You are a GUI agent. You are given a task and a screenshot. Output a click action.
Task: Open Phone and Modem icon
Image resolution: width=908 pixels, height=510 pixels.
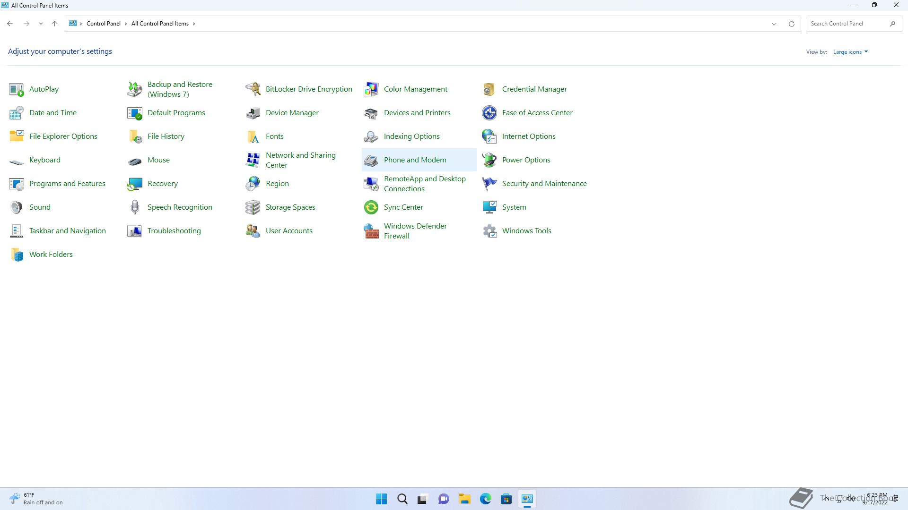tap(371, 160)
